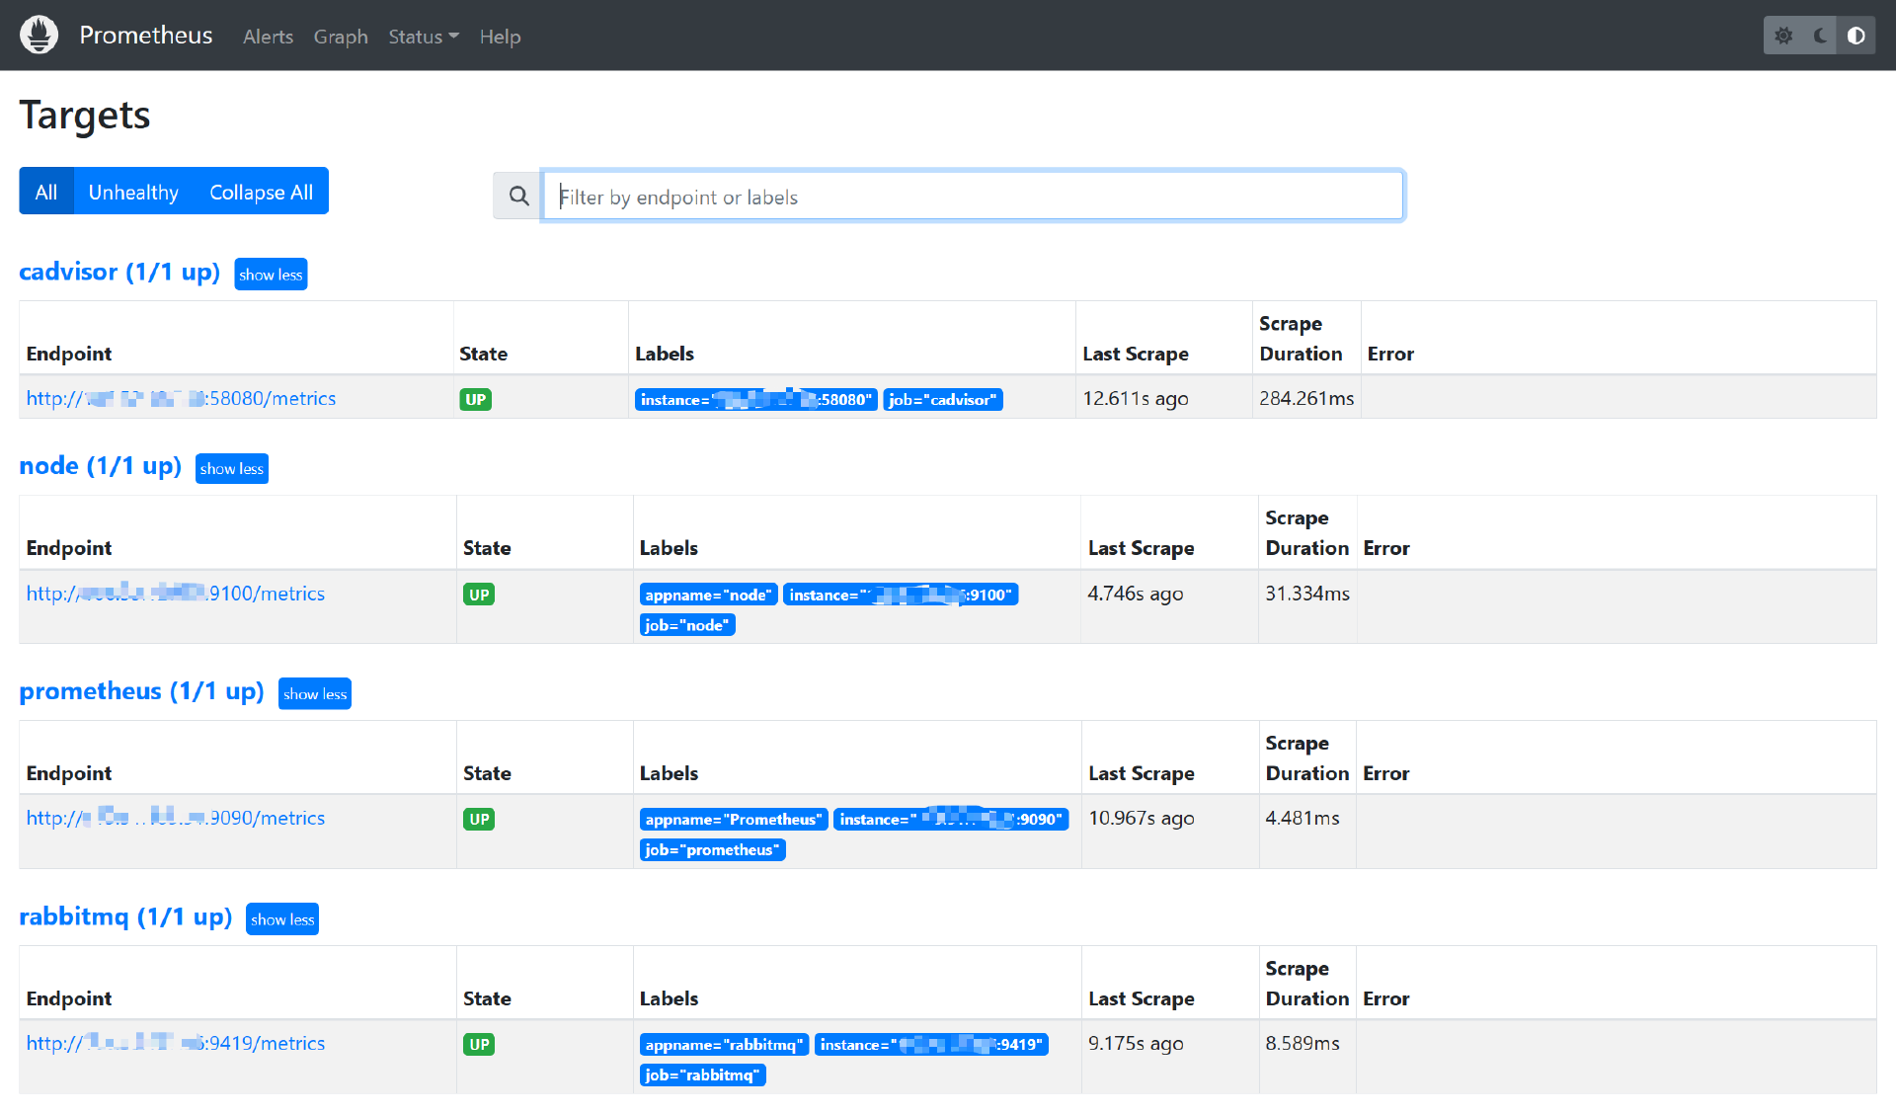Collapse rabbitmq pool with show less
Viewport: 1896px width, 1114px height.
(281, 919)
